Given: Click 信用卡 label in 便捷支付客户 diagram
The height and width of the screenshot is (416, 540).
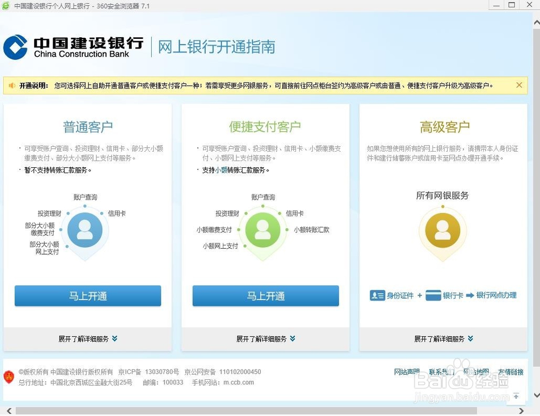Looking at the screenshot, I should click(295, 213).
